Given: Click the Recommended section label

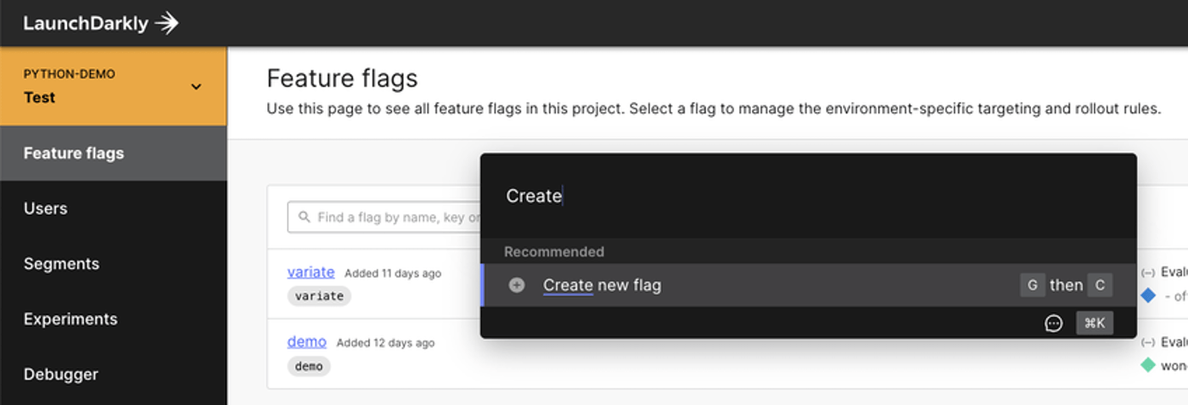Looking at the screenshot, I should click(554, 252).
